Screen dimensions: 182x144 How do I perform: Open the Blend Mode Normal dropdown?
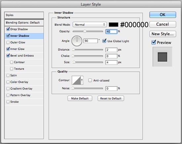click(90, 24)
